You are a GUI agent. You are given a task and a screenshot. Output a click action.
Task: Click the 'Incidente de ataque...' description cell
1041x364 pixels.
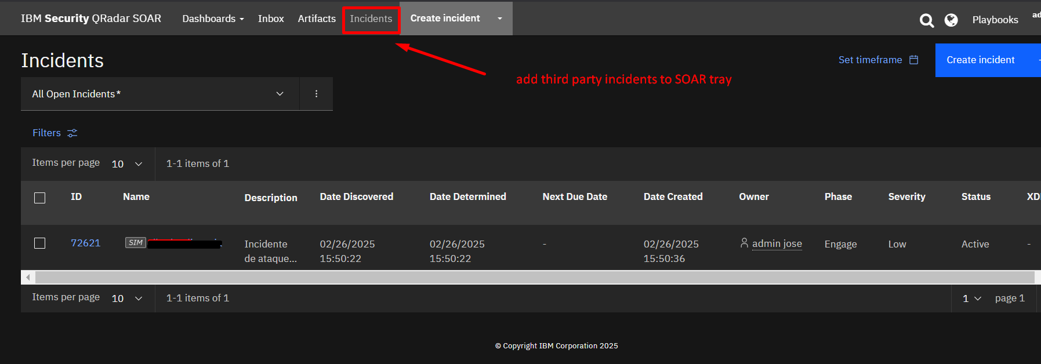pyautogui.click(x=270, y=251)
